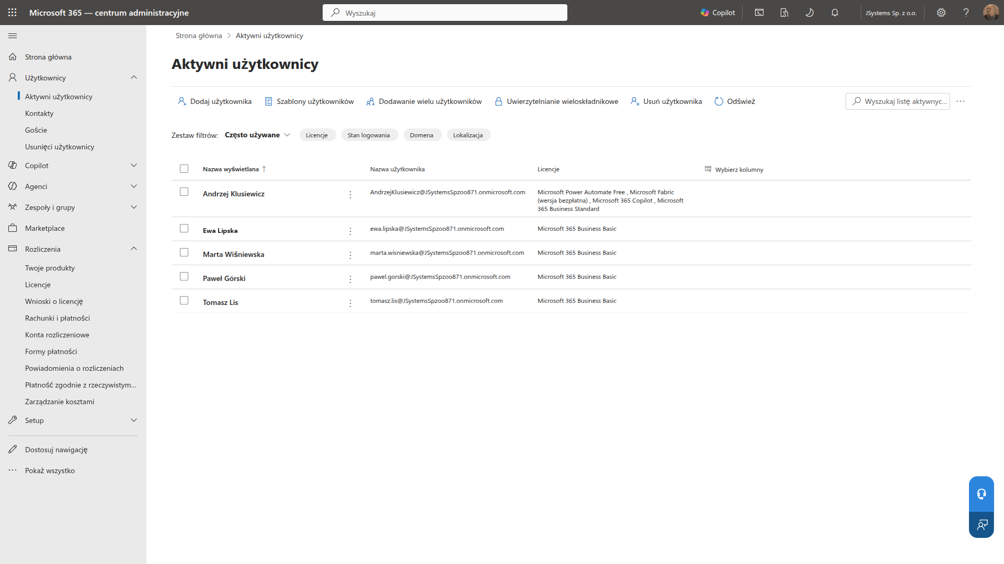
Task: Click the Pokaż wszystko ellipsis icon
Action: click(13, 471)
